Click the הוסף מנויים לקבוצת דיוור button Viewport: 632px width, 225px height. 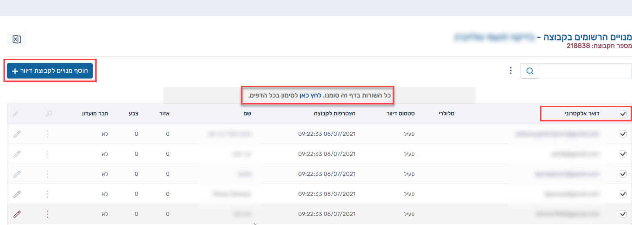[50, 71]
